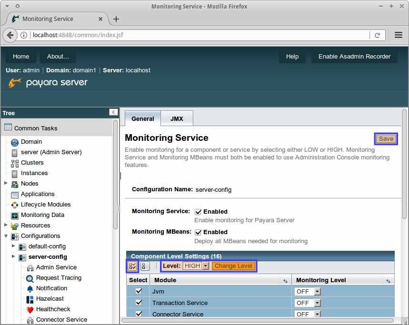The image size is (409, 325).
Task: Open a new browser tab
Action: point(116,19)
